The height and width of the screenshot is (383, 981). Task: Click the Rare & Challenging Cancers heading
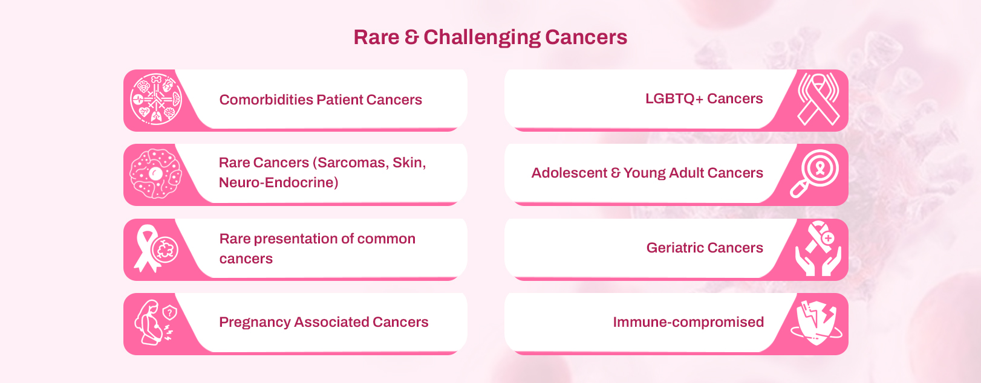point(490,37)
